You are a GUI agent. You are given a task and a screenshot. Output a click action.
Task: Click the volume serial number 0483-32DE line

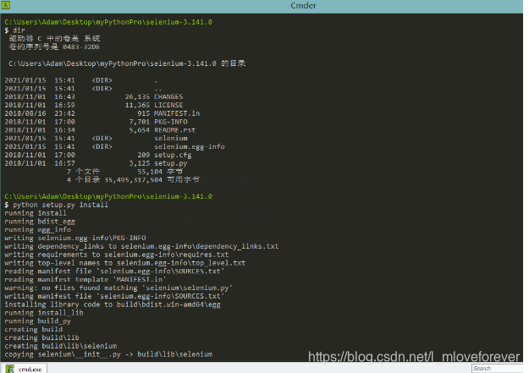[x=54, y=47]
